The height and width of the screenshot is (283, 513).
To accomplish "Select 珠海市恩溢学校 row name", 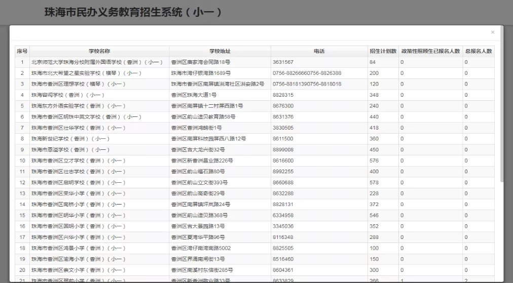I will (70, 150).
